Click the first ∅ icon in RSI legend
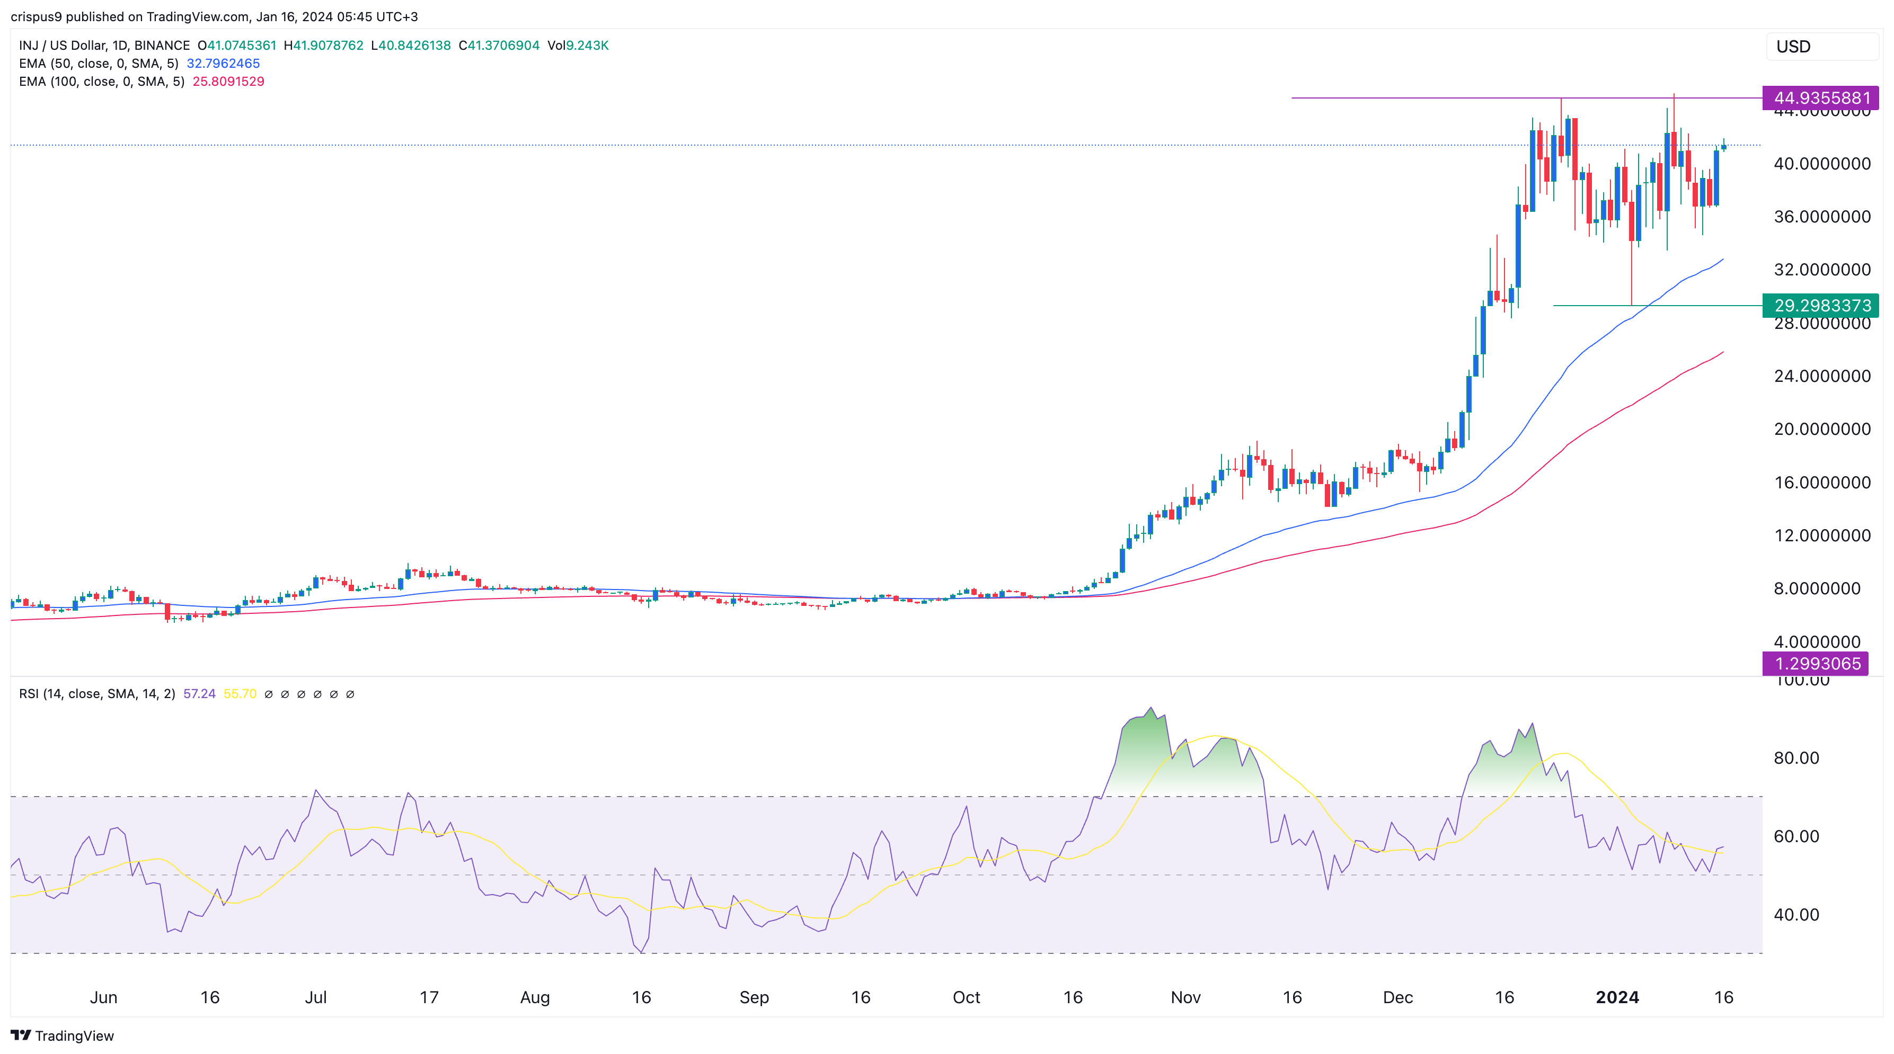This screenshot has height=1054, width=1894. tap(270, 694)
